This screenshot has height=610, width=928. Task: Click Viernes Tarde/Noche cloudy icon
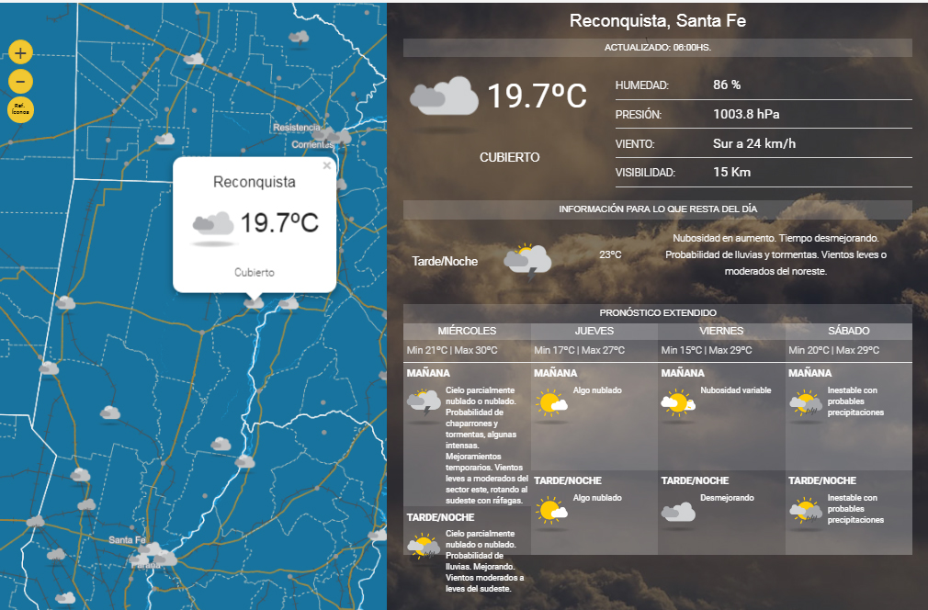[x=678, y=512]
